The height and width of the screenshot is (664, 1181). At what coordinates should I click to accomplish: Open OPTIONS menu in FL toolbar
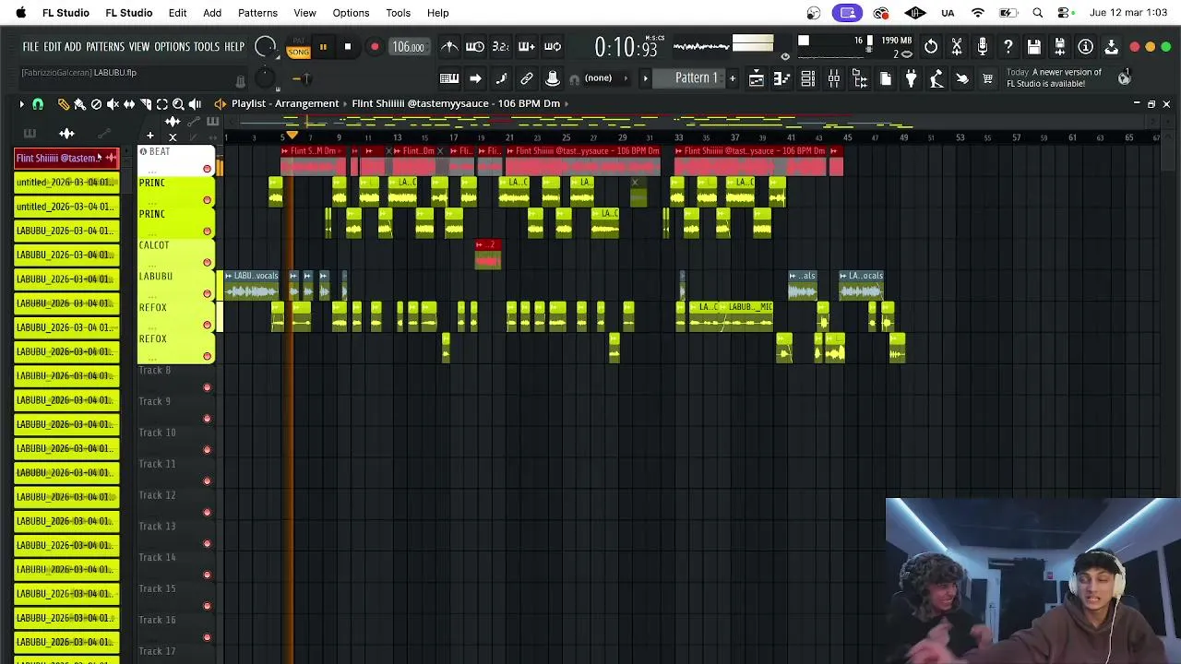172,47
